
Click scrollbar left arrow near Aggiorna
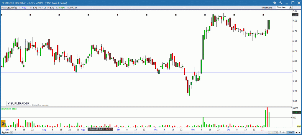12,133
